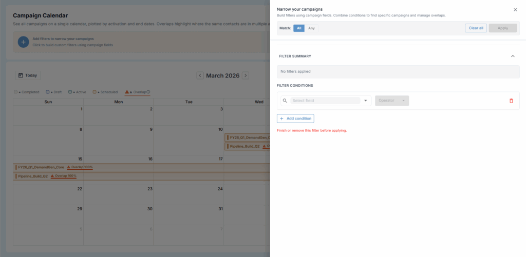Click the search magnifier in field selector

click(x=285, y=101)
